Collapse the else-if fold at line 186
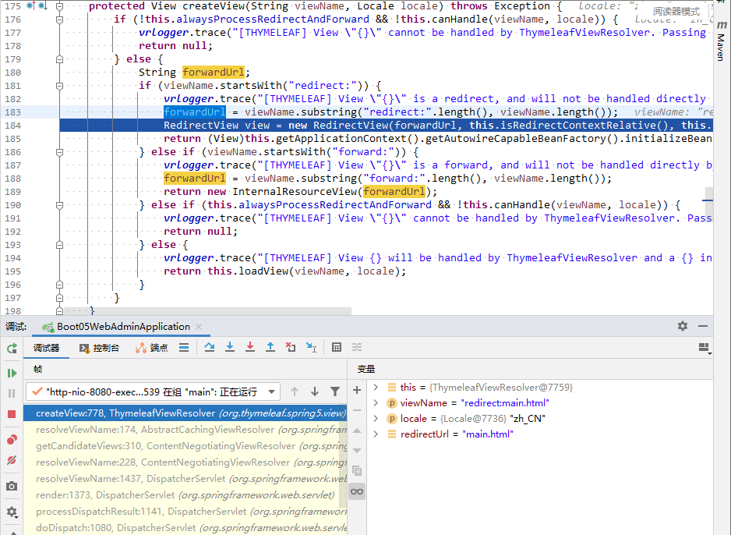 (x=60, y=152)
